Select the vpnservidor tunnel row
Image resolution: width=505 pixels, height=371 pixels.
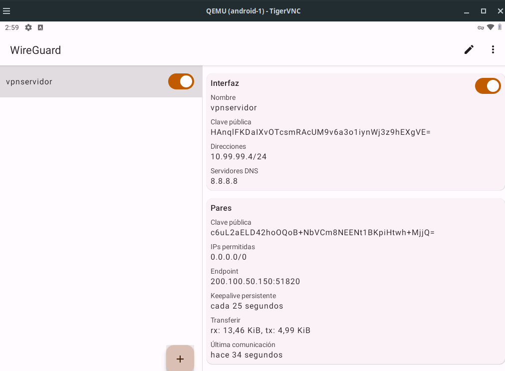101,81
